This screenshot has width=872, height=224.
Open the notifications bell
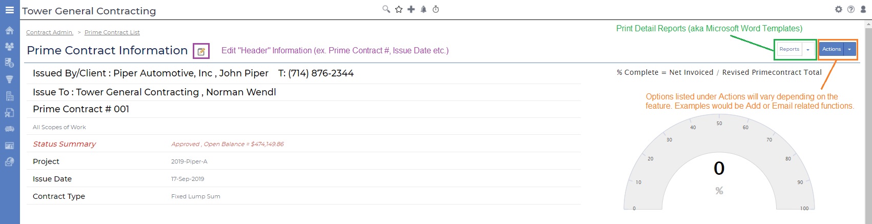coord(423,9)
